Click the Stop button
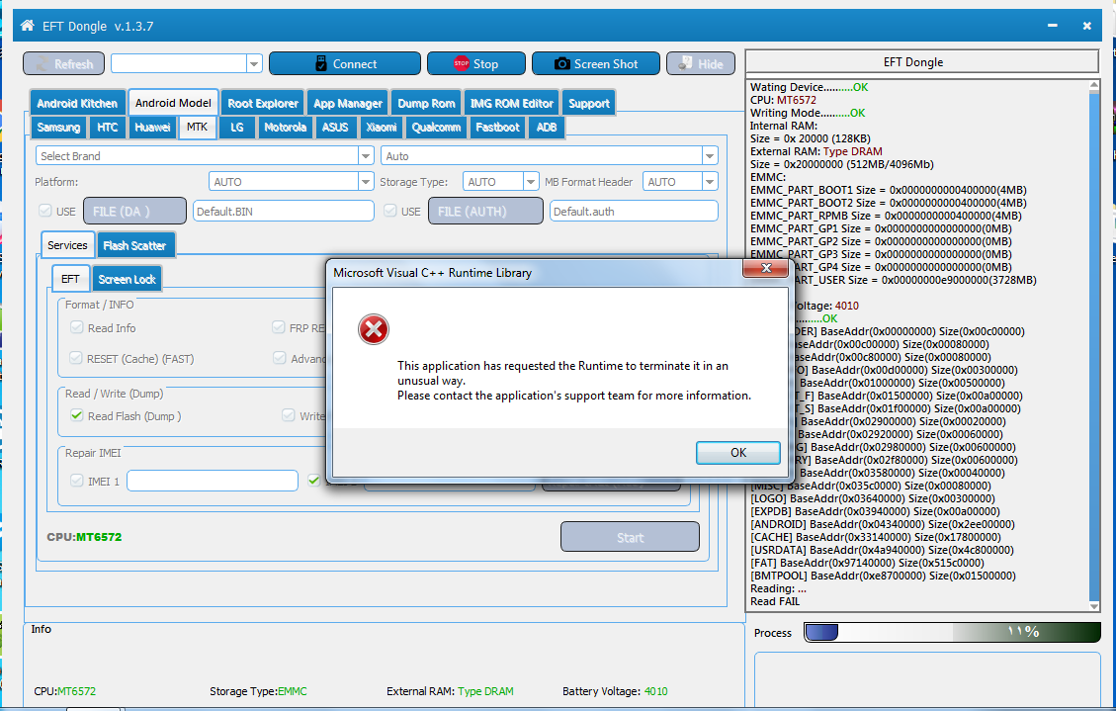 (x=475, y=63)
